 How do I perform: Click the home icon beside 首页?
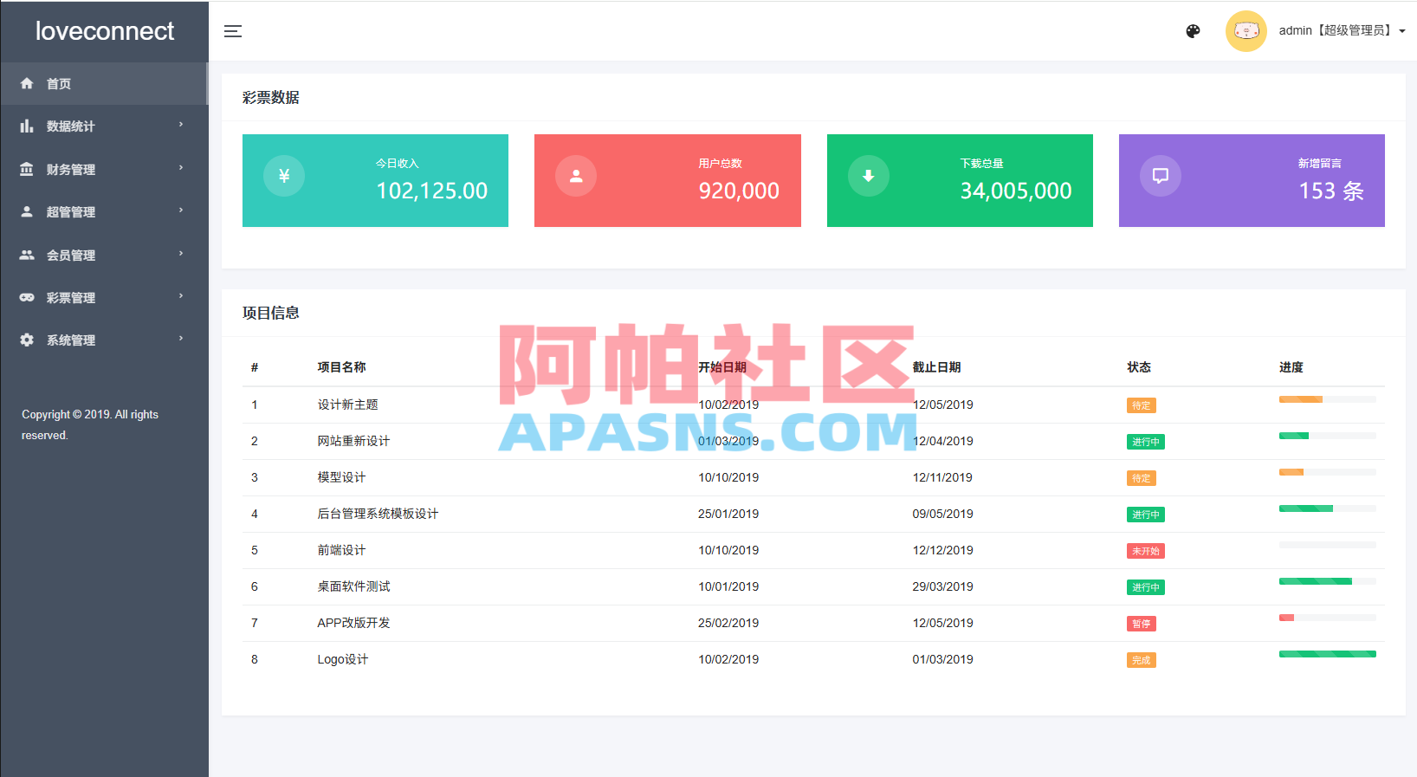click(27, 83)
